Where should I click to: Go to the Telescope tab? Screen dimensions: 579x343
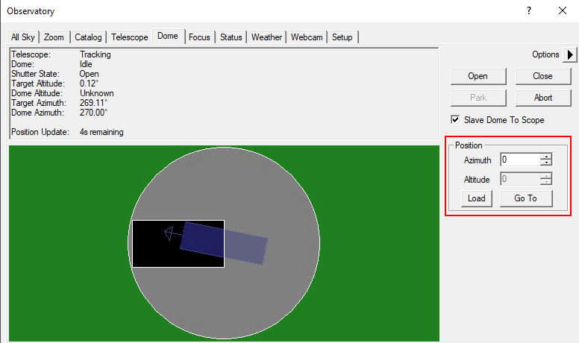[130, 37]
